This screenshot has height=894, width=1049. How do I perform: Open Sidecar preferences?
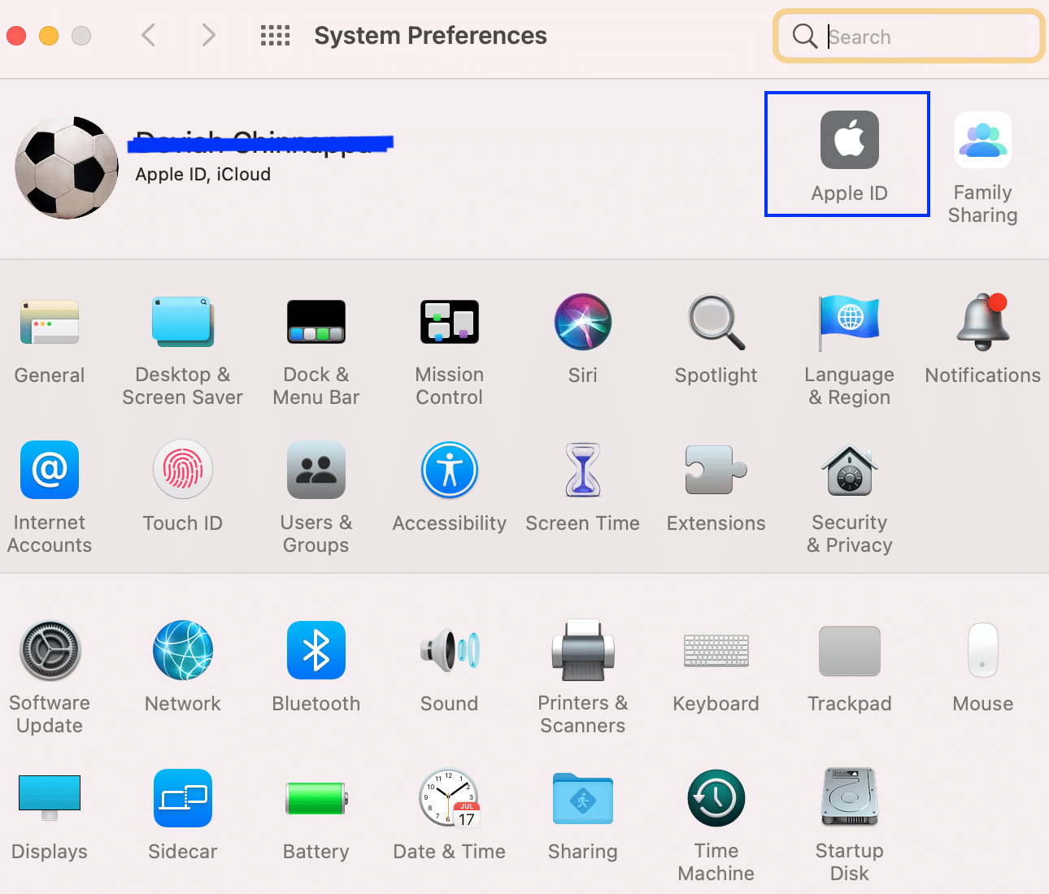[x=182, y=813]
